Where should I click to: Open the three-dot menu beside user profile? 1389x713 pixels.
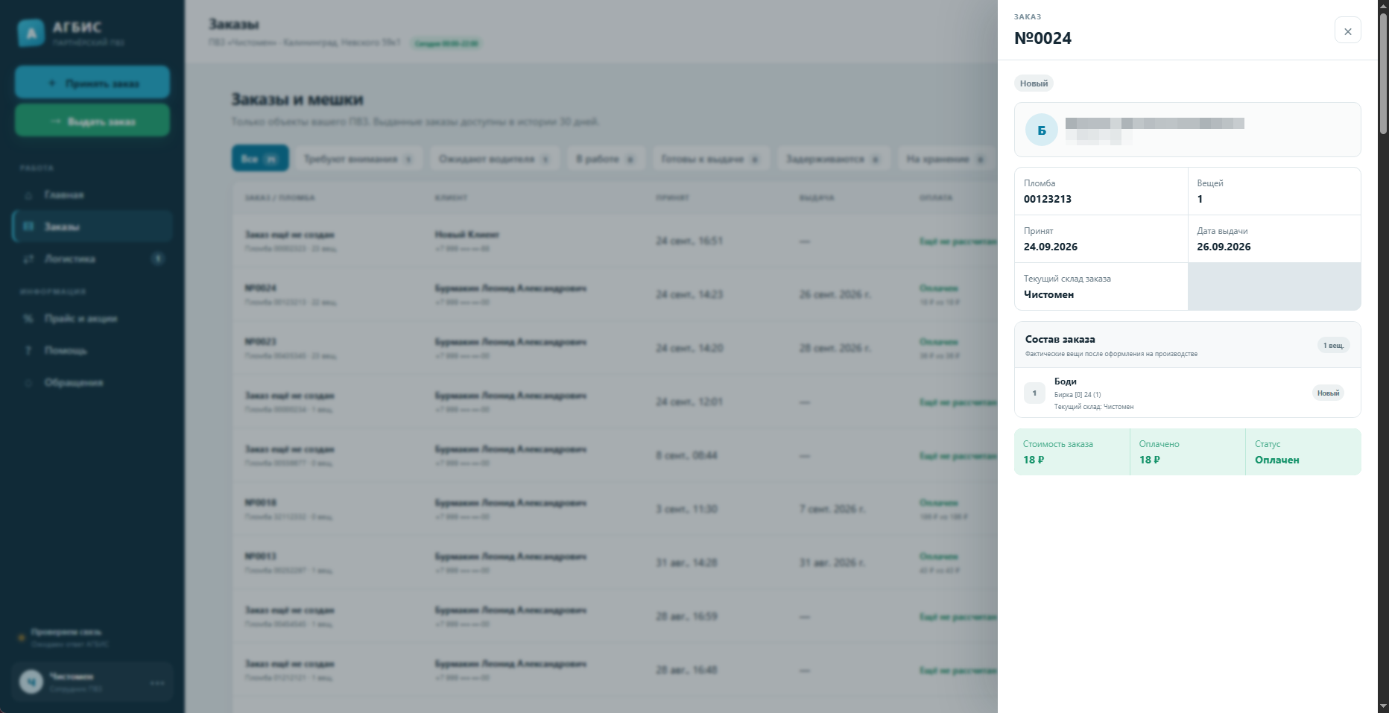pos(157,682)
